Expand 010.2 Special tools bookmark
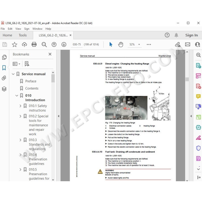Image resolution: width=202 pixels, height=202 pixels. click(x=20, y=116)
